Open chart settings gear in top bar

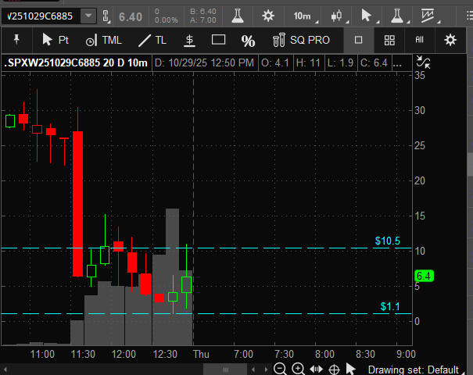[268, 16]
